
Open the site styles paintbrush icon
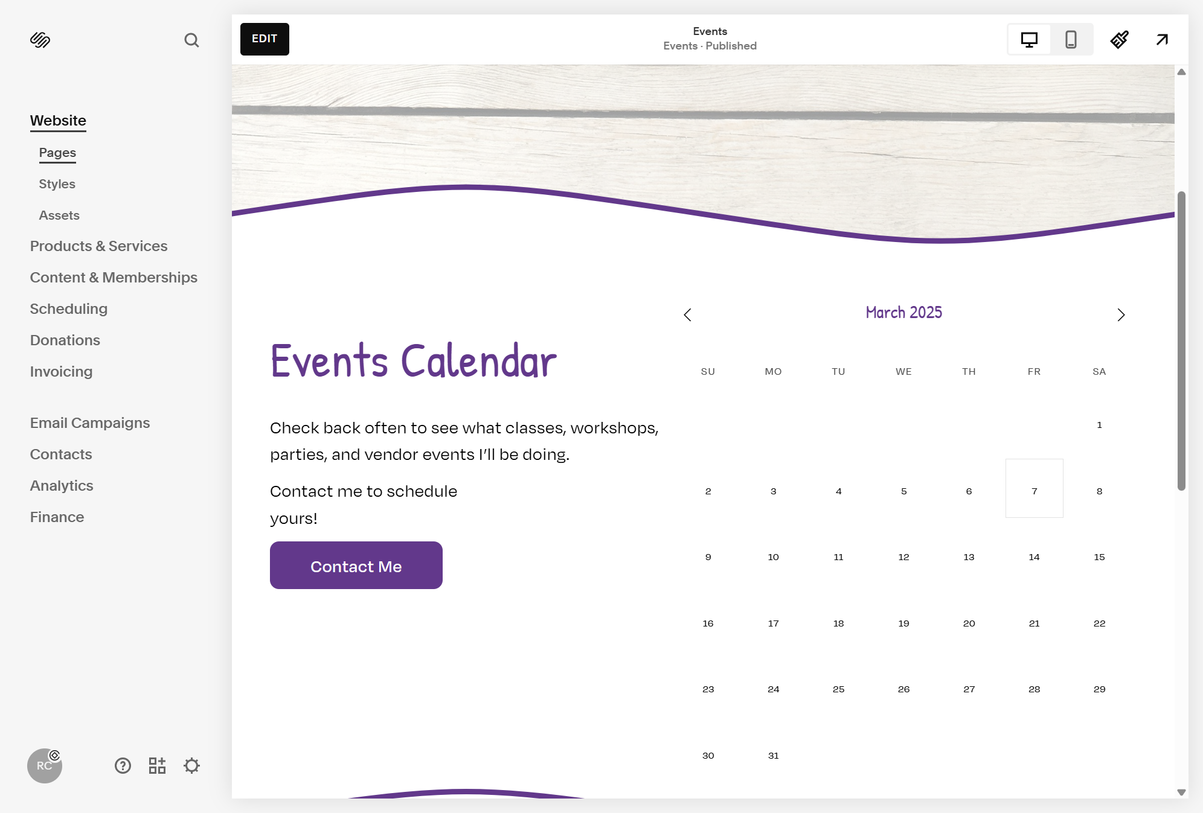[x=1119, y=40]
